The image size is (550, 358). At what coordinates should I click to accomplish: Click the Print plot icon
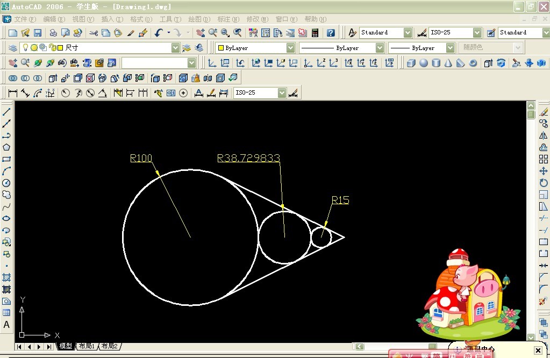tap(53, 33)
